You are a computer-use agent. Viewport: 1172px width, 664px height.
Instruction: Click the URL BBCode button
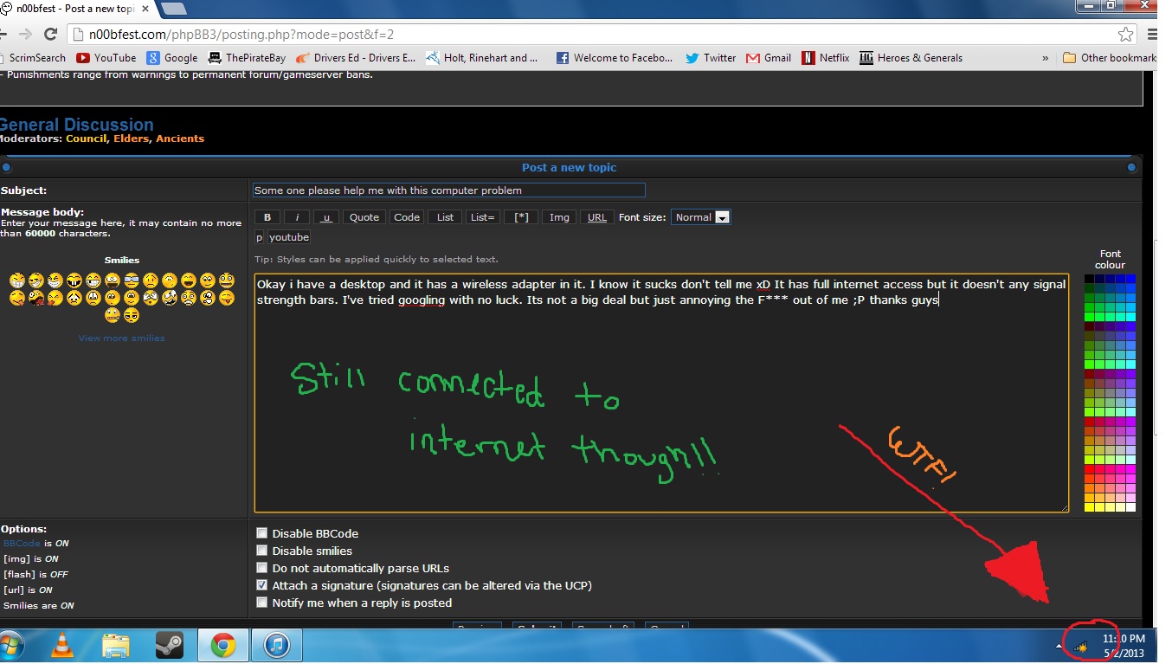pyautogui.click(x=597, y=217)
